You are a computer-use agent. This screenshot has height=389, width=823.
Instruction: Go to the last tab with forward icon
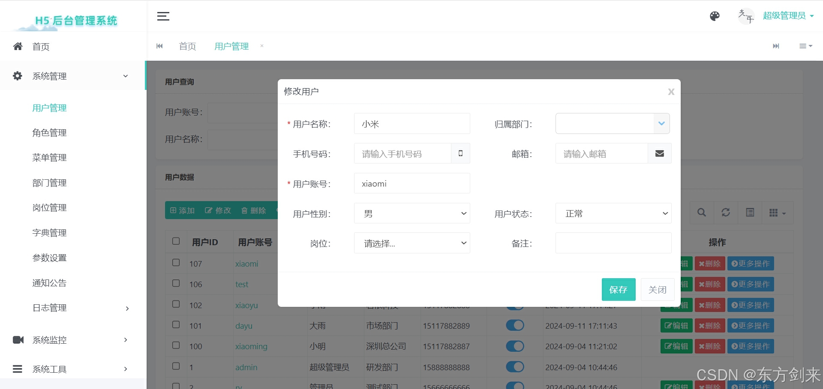776,46
